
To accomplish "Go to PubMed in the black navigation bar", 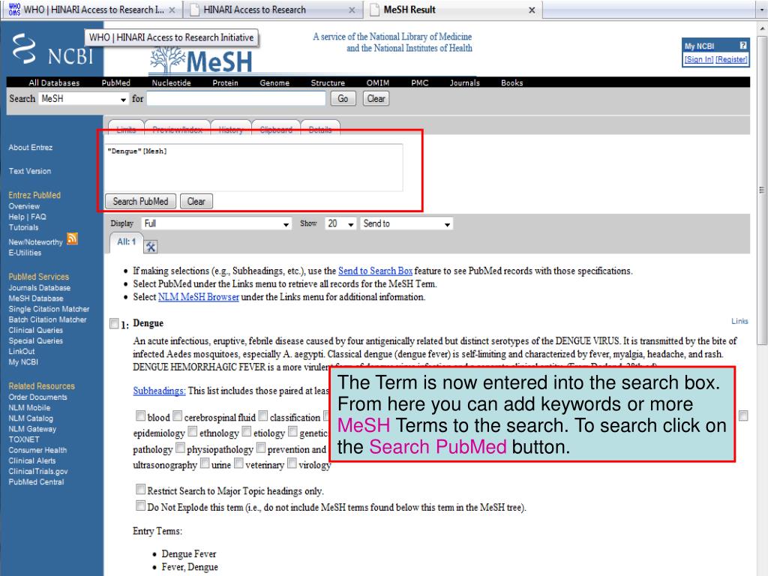I will click(116, 82).
